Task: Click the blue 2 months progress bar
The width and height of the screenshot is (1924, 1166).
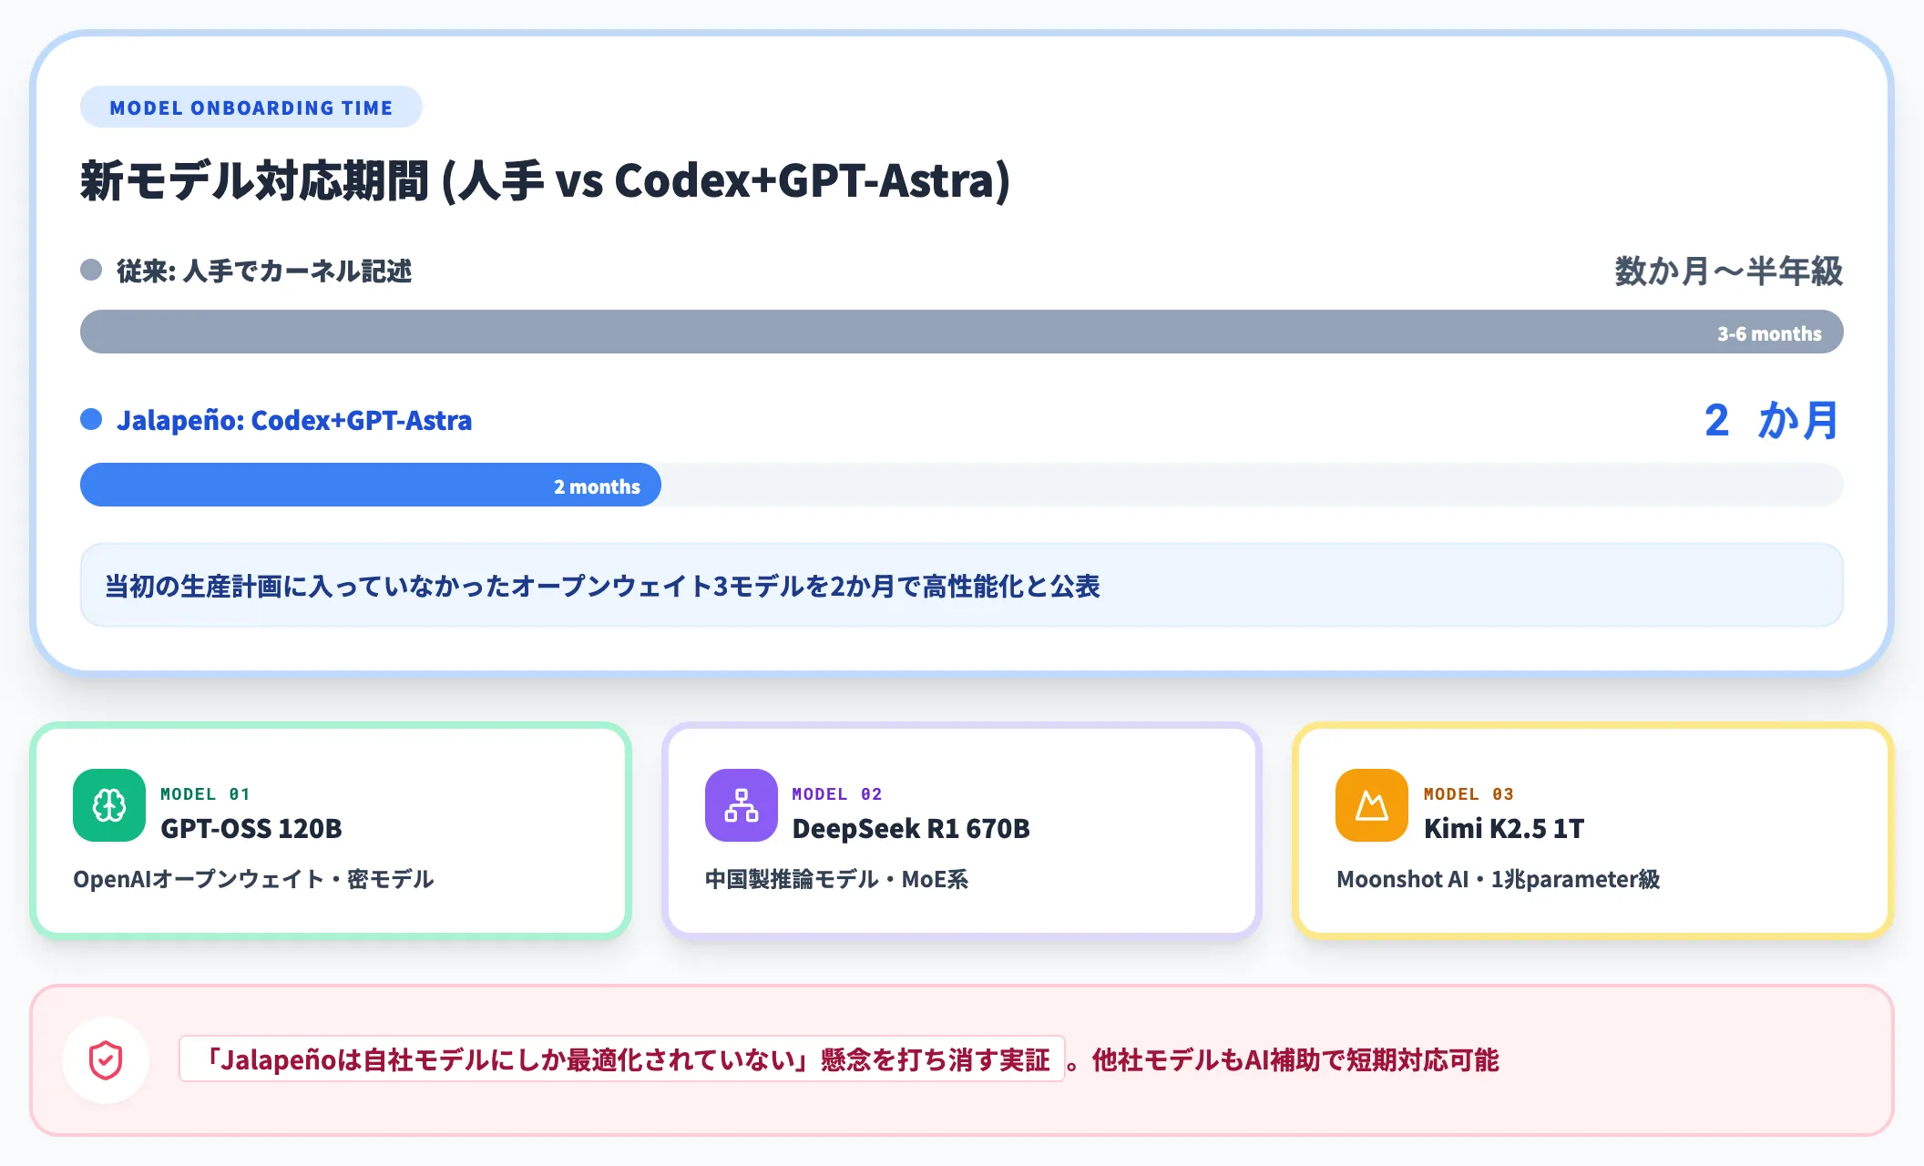Action: [x=371, y=485]
